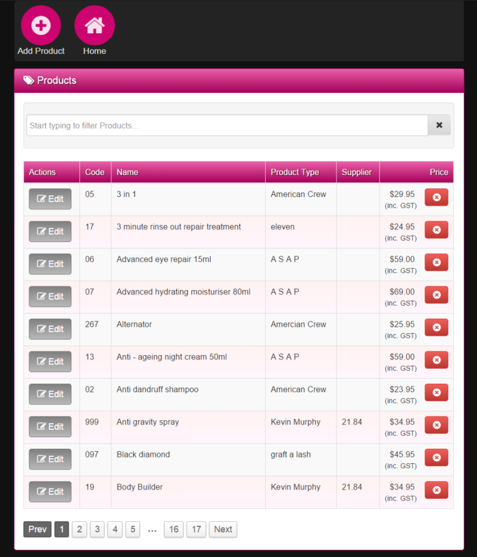Click the Products panel tag icon
Image resolution: width=477 pixels, height=557 pixels.
(29, 80)
